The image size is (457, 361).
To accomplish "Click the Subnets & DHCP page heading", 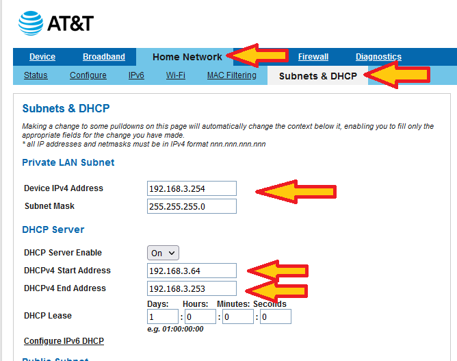I will pyautogui.click(x=66, y=108).
